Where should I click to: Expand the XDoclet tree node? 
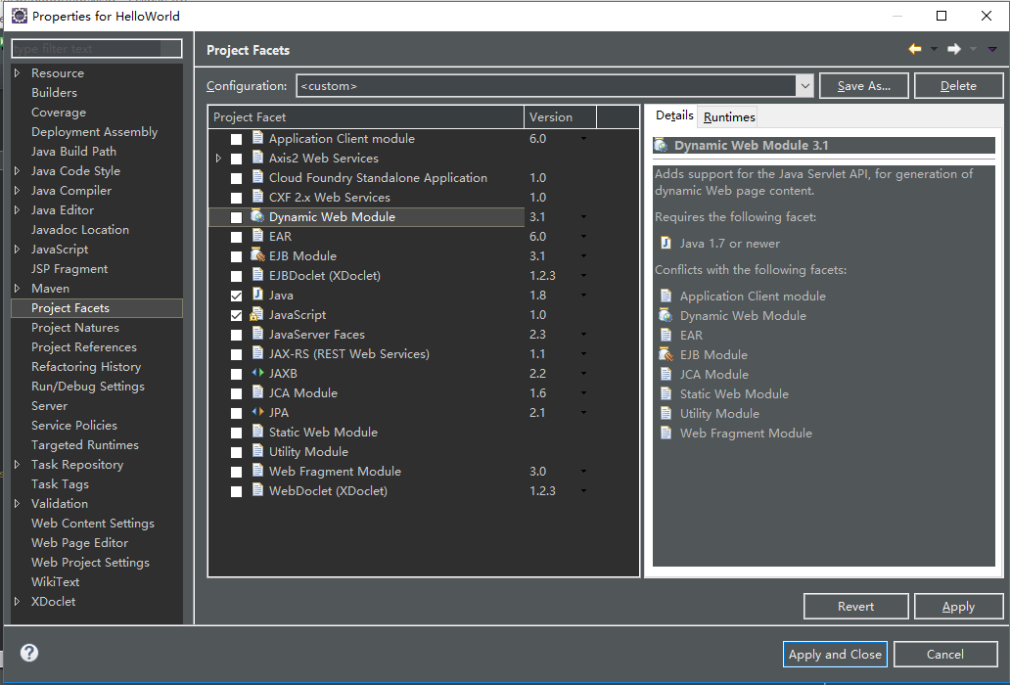coord(18,601)
